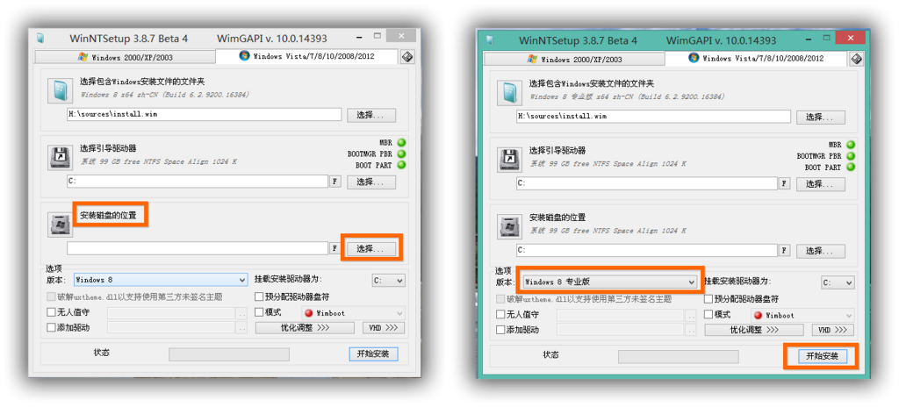Click the F button beside boot drive in left window
The width and height of the screenshot is (899, 407).
click(335, 182)
